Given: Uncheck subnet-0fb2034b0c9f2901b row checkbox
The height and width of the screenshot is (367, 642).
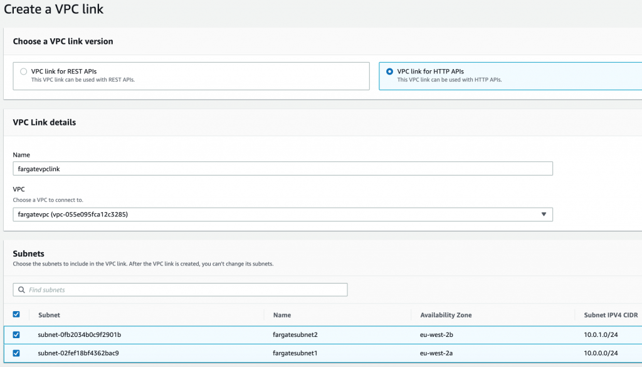Looking at the screenshot, I should point(16,334).
